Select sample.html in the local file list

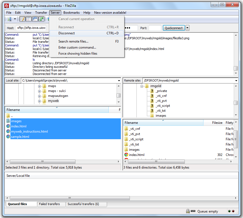coord(63,137)
